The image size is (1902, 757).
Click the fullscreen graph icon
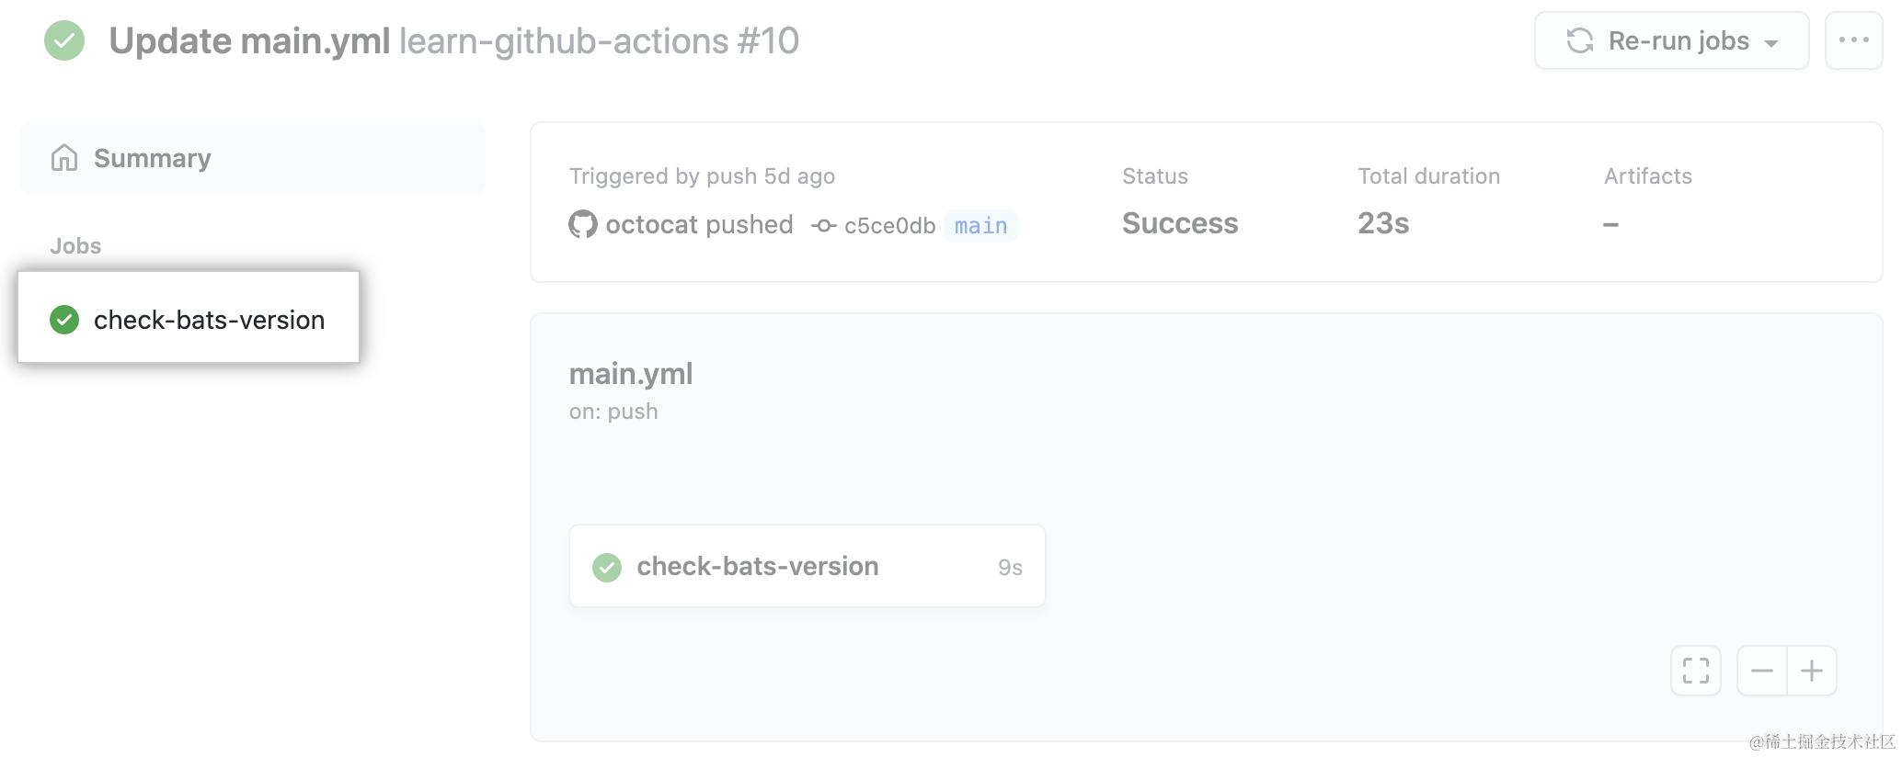pos(1695,671)
